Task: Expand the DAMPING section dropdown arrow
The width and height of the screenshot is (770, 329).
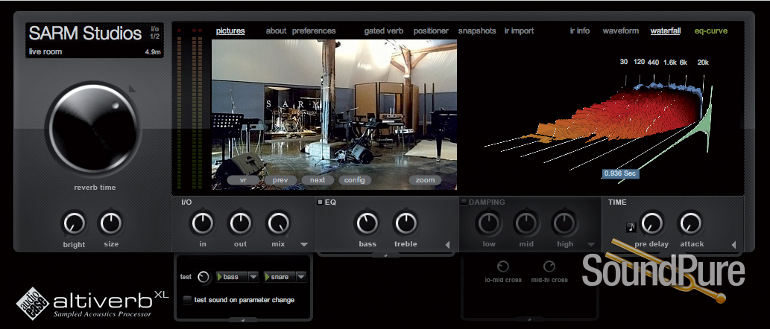Action: tap(591, 244)
